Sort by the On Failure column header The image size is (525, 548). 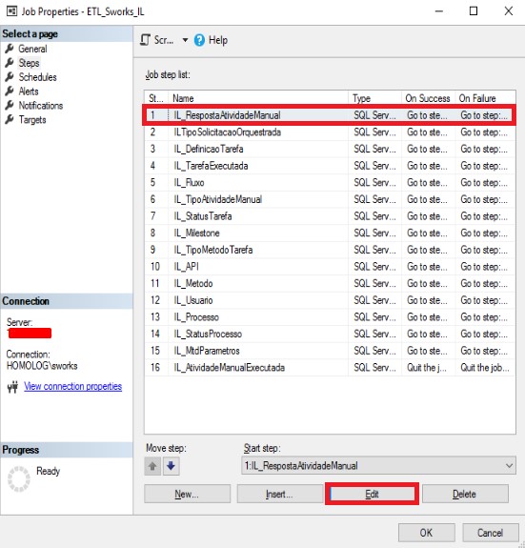(485, 98)
